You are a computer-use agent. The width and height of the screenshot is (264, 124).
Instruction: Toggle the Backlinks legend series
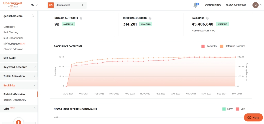pos(209,46)
